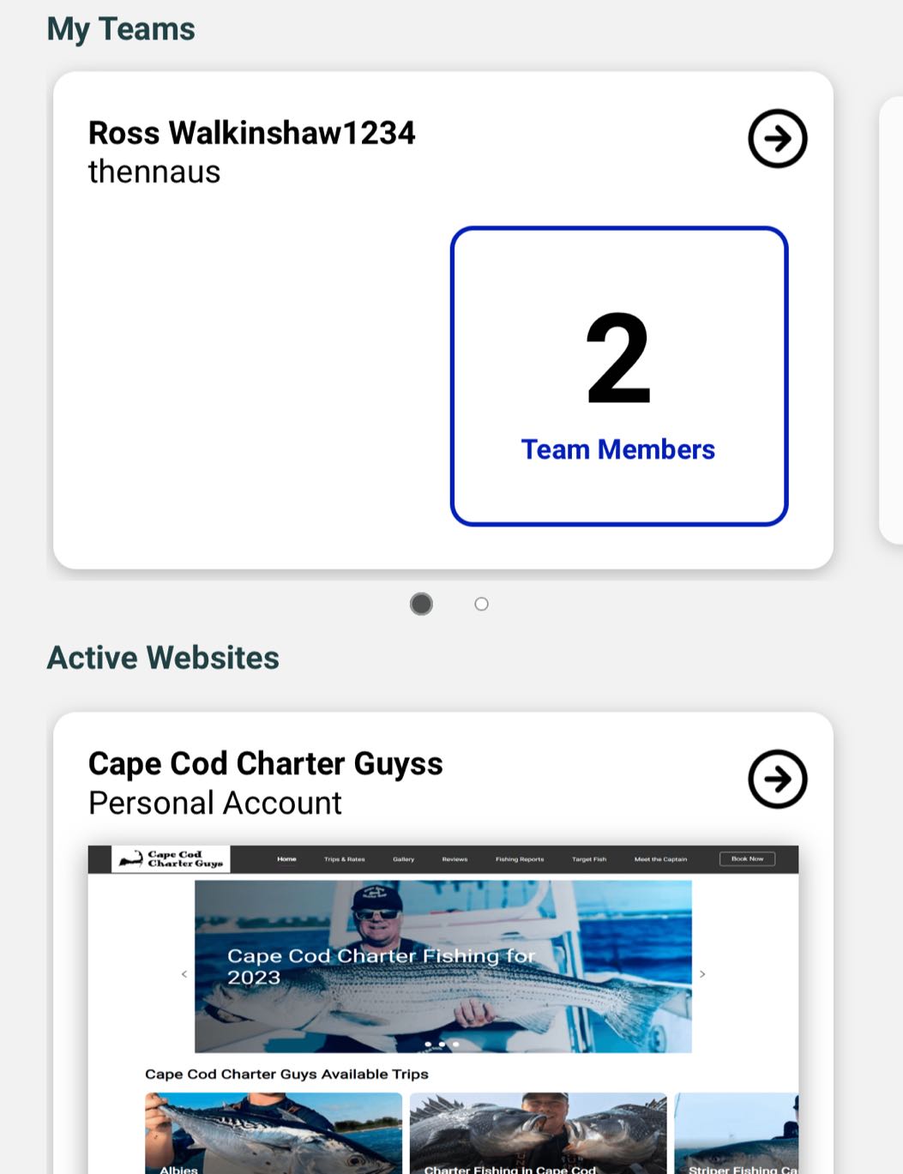Open Charter Fishing in Cape Cod thumbnail

[x=538, y=1132]
